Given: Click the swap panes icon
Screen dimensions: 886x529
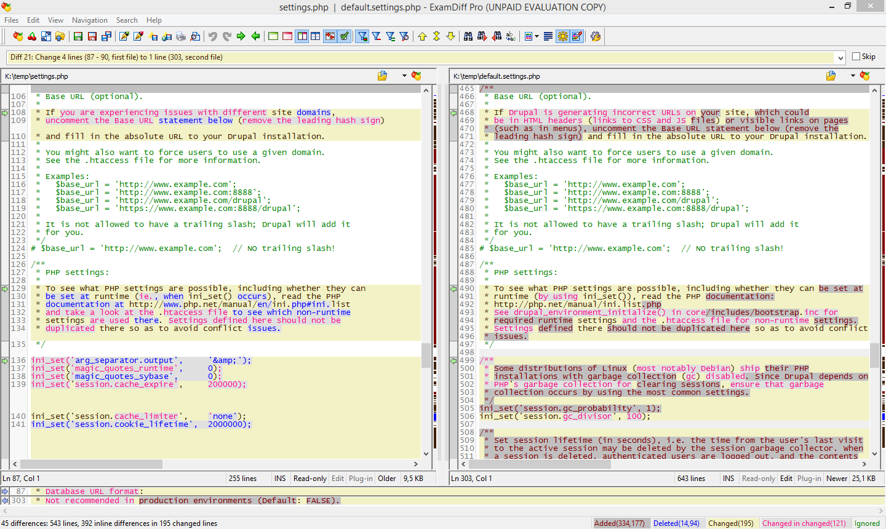Looking at the screenshot, I should 46,37.
